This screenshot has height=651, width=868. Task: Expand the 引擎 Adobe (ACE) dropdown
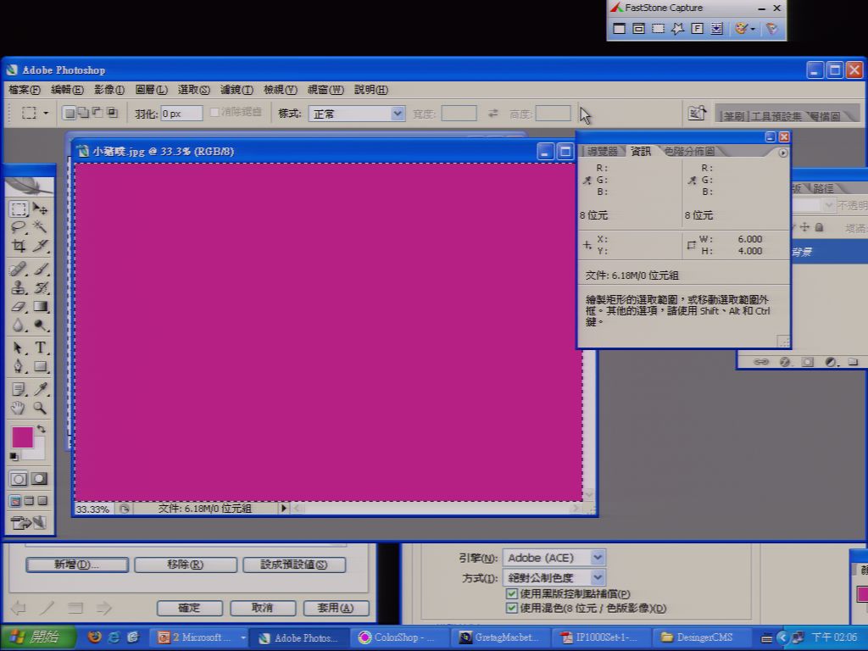click(x=554, y=558)
